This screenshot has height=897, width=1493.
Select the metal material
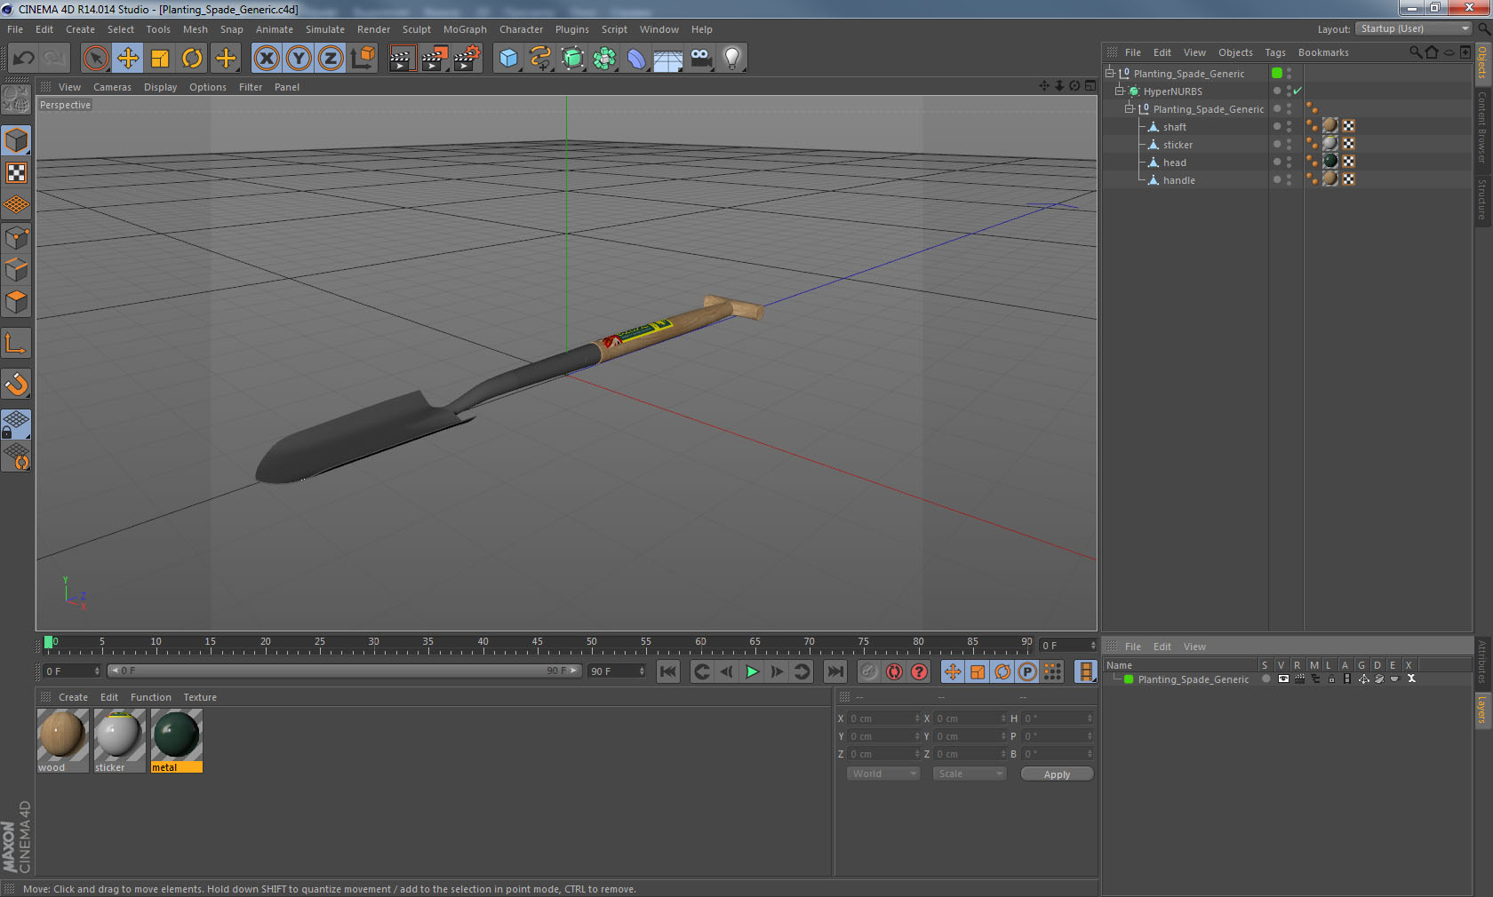coord(176,741)
